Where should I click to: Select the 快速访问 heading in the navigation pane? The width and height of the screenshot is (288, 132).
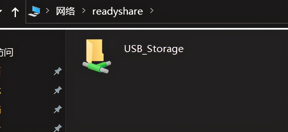pos(6,52)
